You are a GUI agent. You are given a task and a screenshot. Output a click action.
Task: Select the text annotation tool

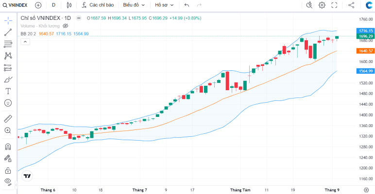coord(8,91)
